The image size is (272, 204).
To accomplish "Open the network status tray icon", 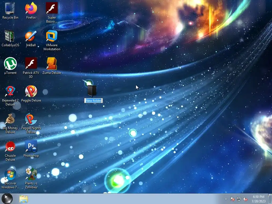I will click(x=239, y=199).
